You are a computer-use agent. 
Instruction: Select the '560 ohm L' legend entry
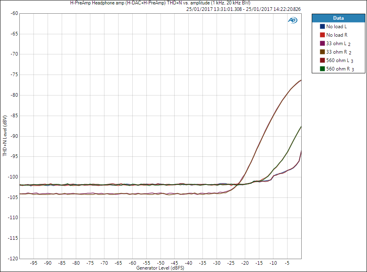click(x=340, y=60)
